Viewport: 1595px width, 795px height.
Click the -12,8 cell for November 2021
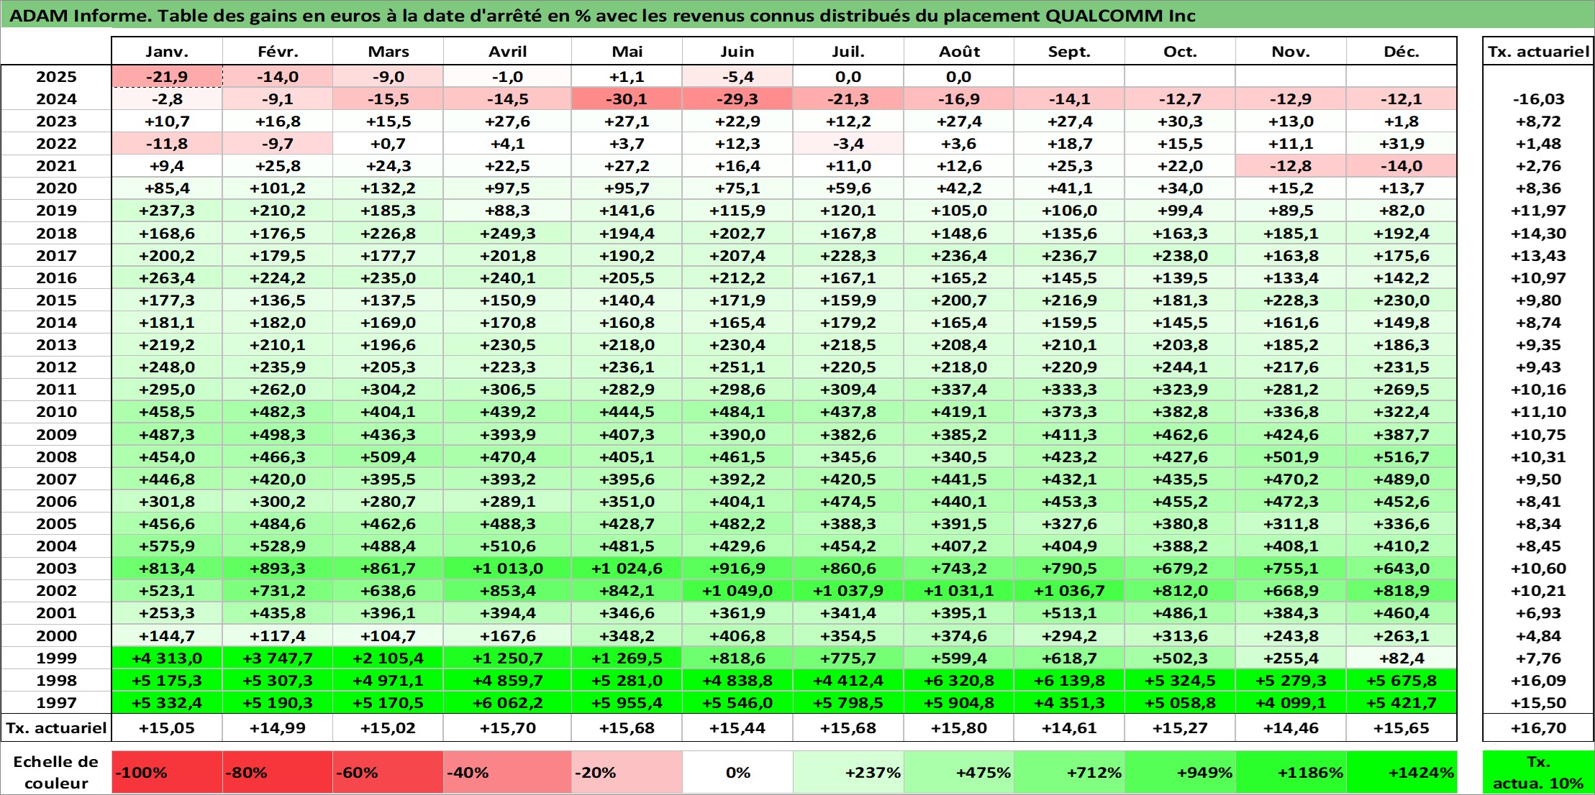click(x=1291, y=165)
